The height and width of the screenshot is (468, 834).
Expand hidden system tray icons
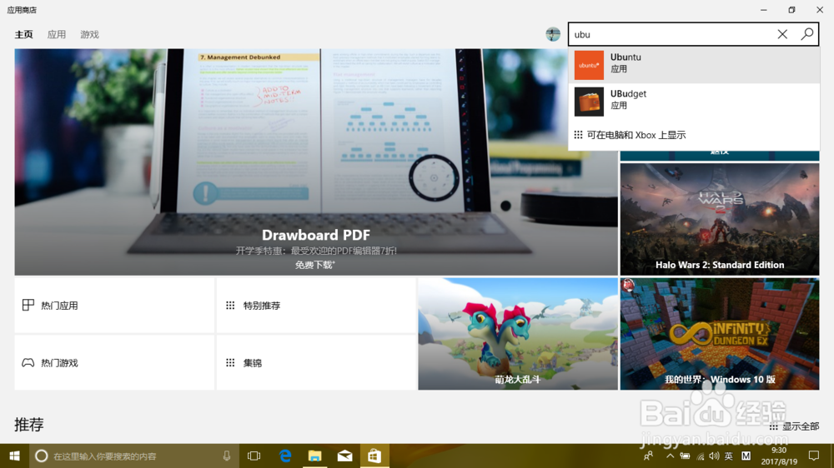(x=671, y=456)
